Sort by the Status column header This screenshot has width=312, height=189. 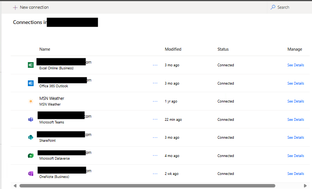223,49
